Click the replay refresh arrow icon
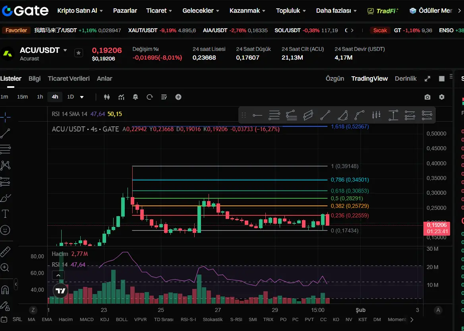Image resolution: width=464 pixels, height=331 pixels. click(150, 97)
